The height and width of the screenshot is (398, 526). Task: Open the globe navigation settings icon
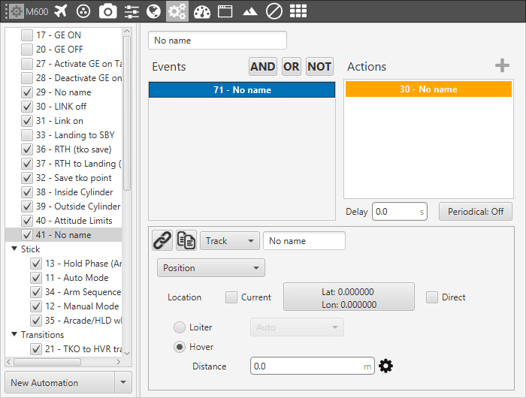[154, 11]
